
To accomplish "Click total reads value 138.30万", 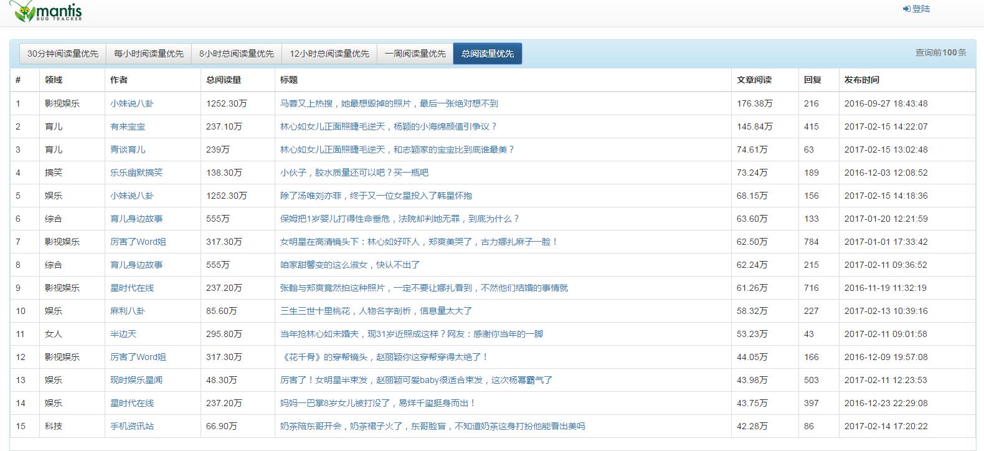I will 224,173.
